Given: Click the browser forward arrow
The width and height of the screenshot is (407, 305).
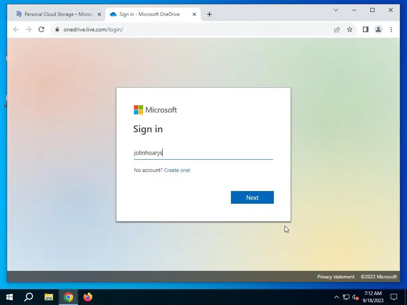Looking at the screenshot, I should [29, 29].
